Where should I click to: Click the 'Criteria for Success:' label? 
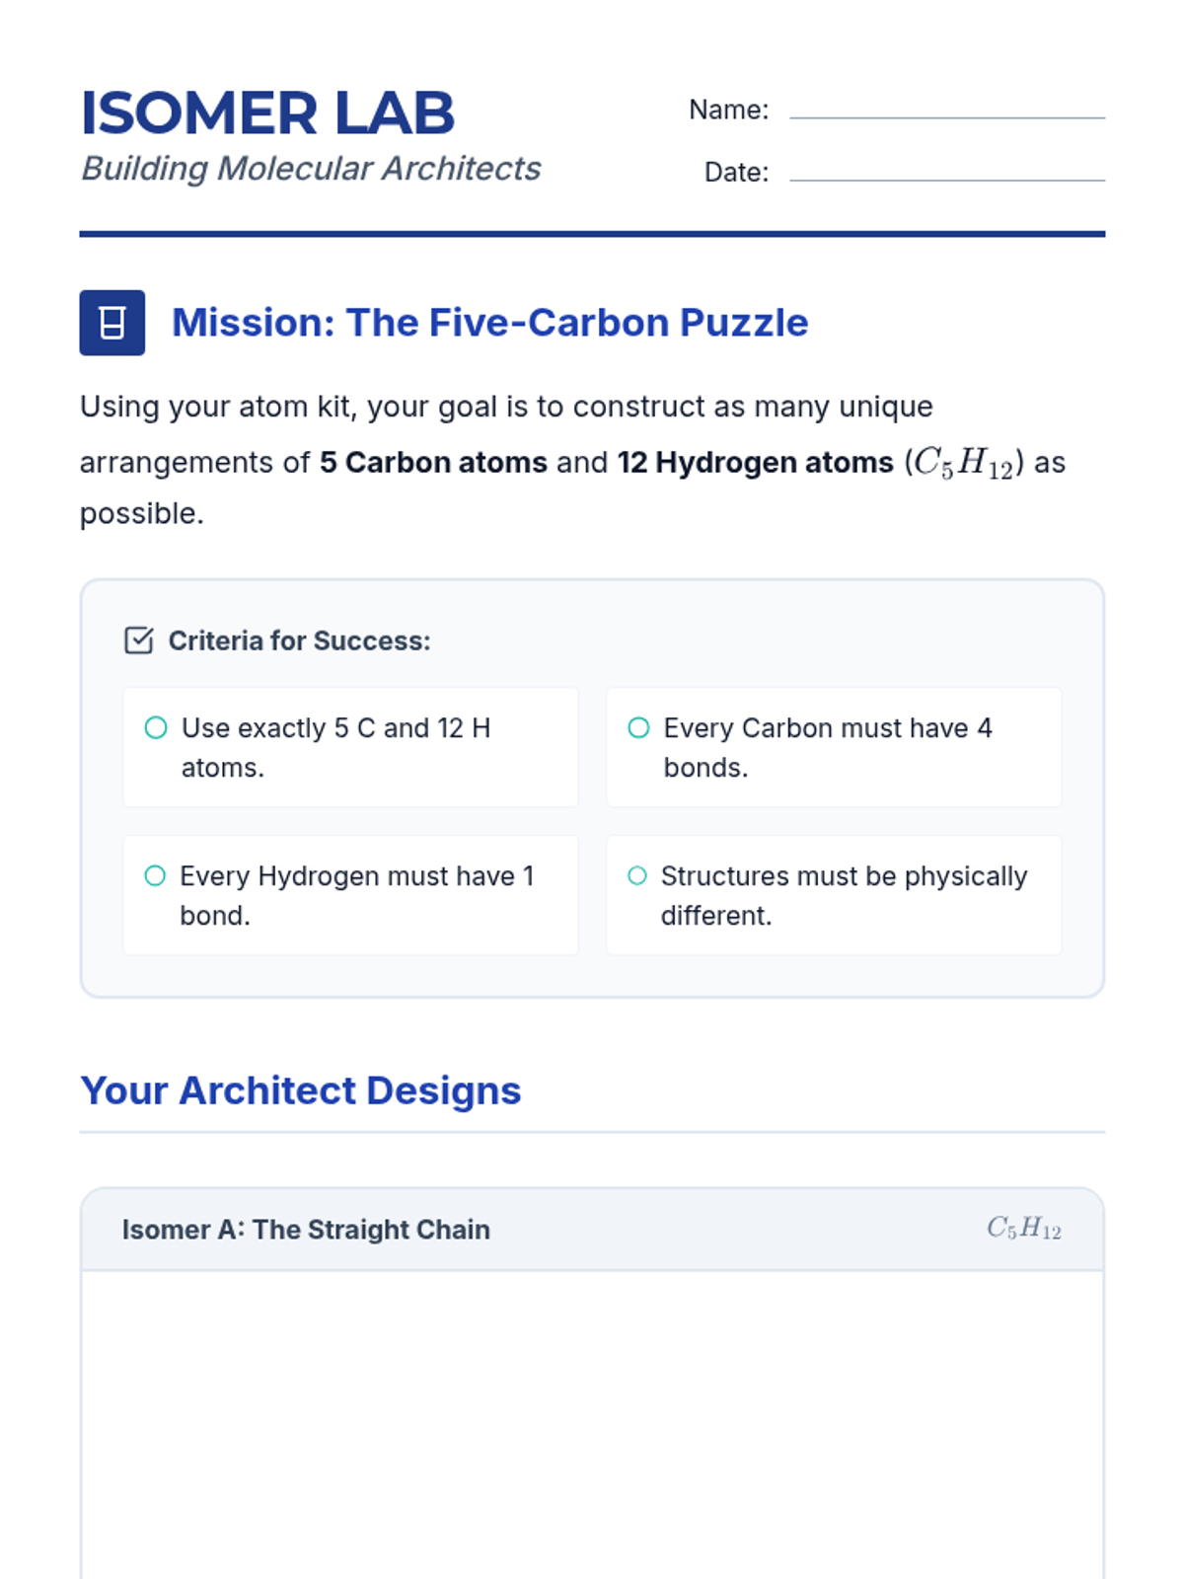click(299, 641)
